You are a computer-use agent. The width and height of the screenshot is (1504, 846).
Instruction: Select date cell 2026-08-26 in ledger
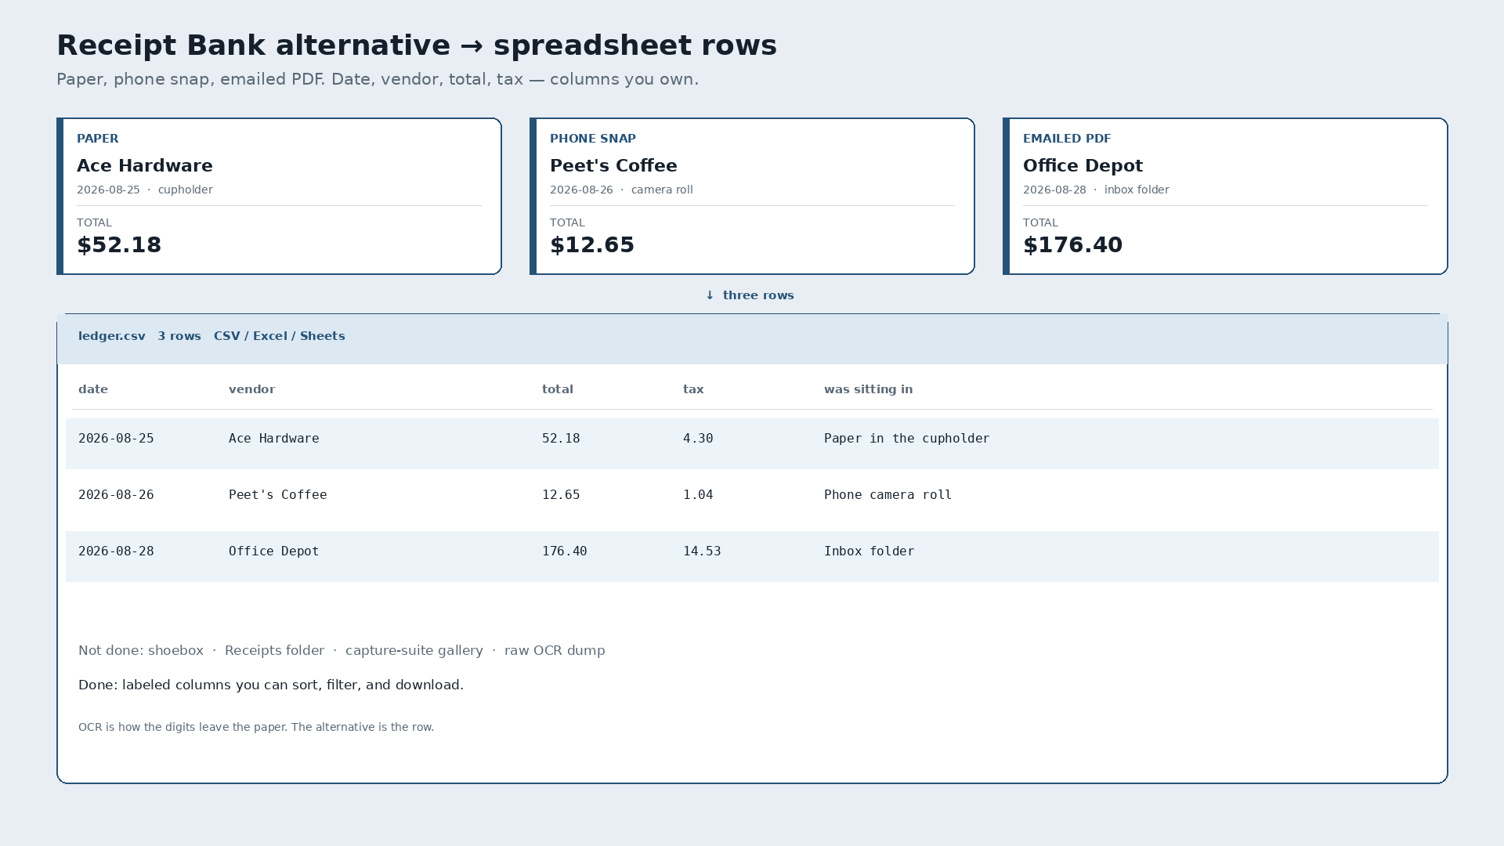(116, 495)
